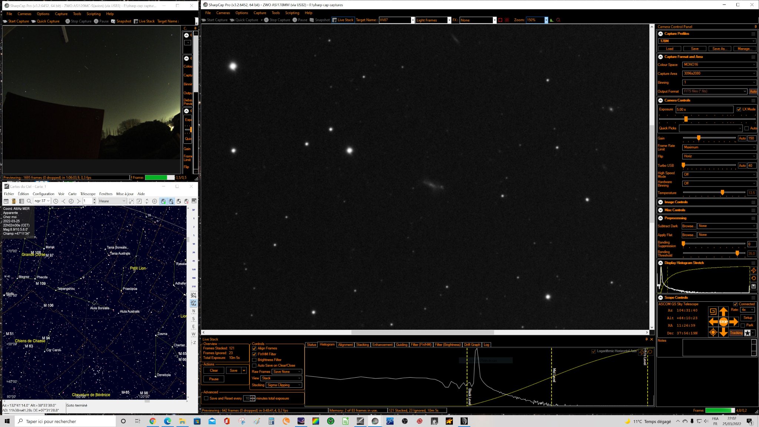Click the orange object list icon in Cartes du Ciel
The height and width of the screenshot is (427, 759).
(14, 201)
